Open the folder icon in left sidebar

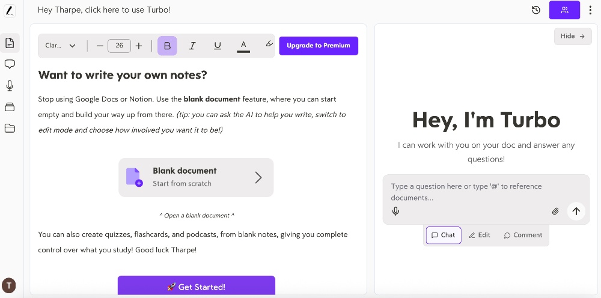tap(10, 128)
